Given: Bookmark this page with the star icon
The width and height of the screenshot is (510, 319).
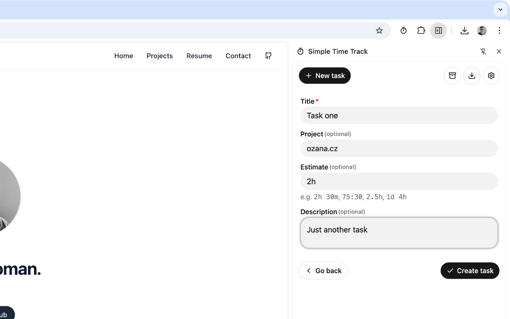Looking at the screenshot, I should point(379,31).
